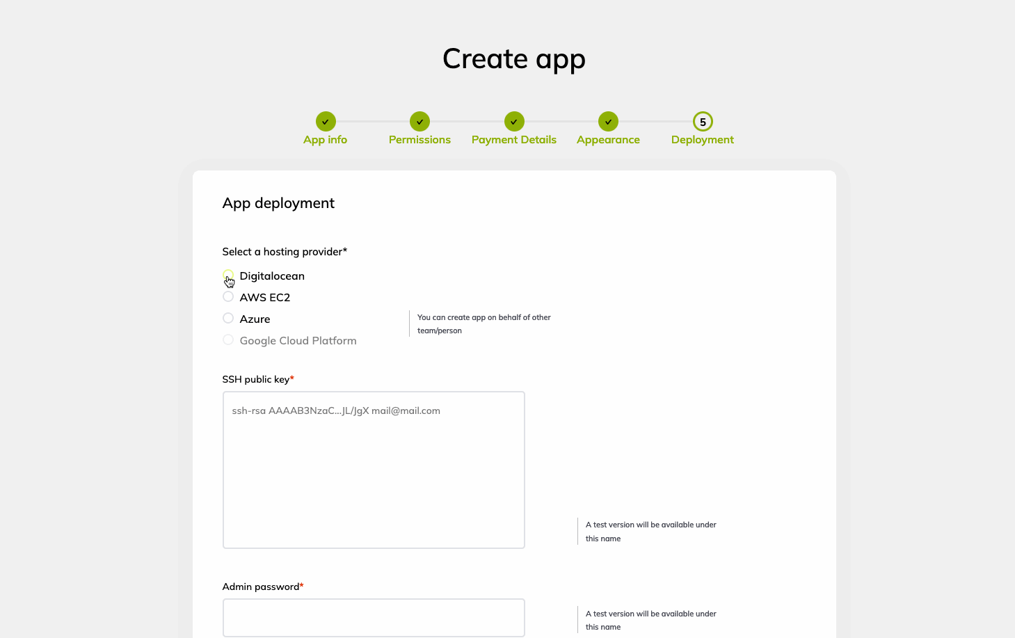This screenshot has width=1015, height=638.
Task: Click the App info step checkmark circle
Action: pos(326,122)
